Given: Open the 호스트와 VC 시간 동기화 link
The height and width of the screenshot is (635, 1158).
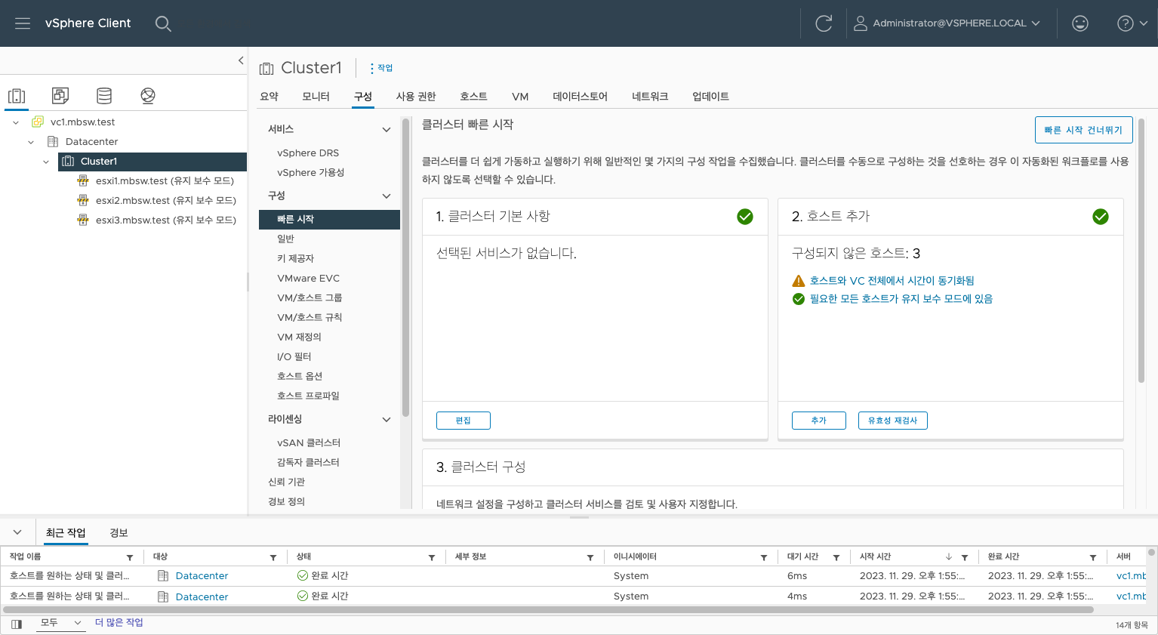Looking at the screenshot, I should pyautogui.click(x=892, y=281).
